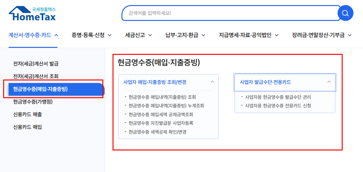
Task: Click 사업자 발급수단·전용카드 header text
Action: pos(265,82)
